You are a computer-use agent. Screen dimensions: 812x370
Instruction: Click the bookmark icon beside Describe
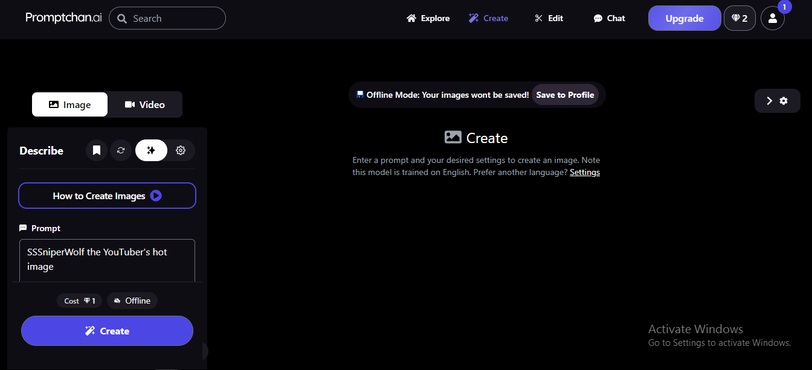point(97,150)
